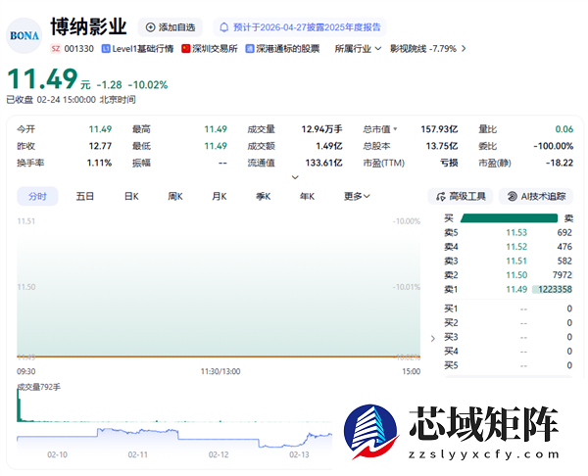Open Level1基础行情 quote info
588x476 pixels.
(137, 49)
